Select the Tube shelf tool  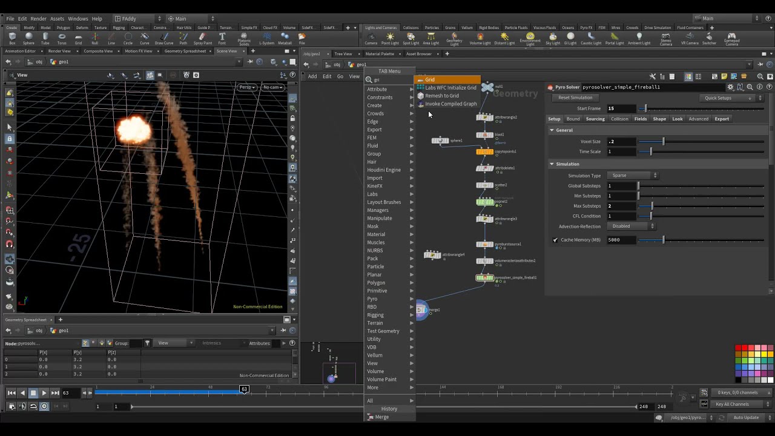tap(45, 39)
